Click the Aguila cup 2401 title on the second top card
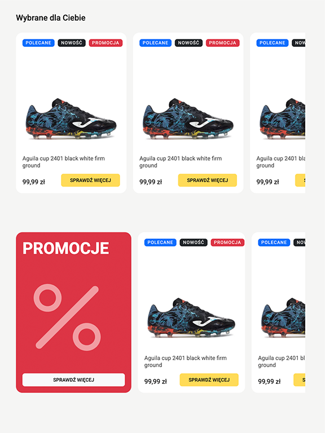325x433 pixels. 181,162
